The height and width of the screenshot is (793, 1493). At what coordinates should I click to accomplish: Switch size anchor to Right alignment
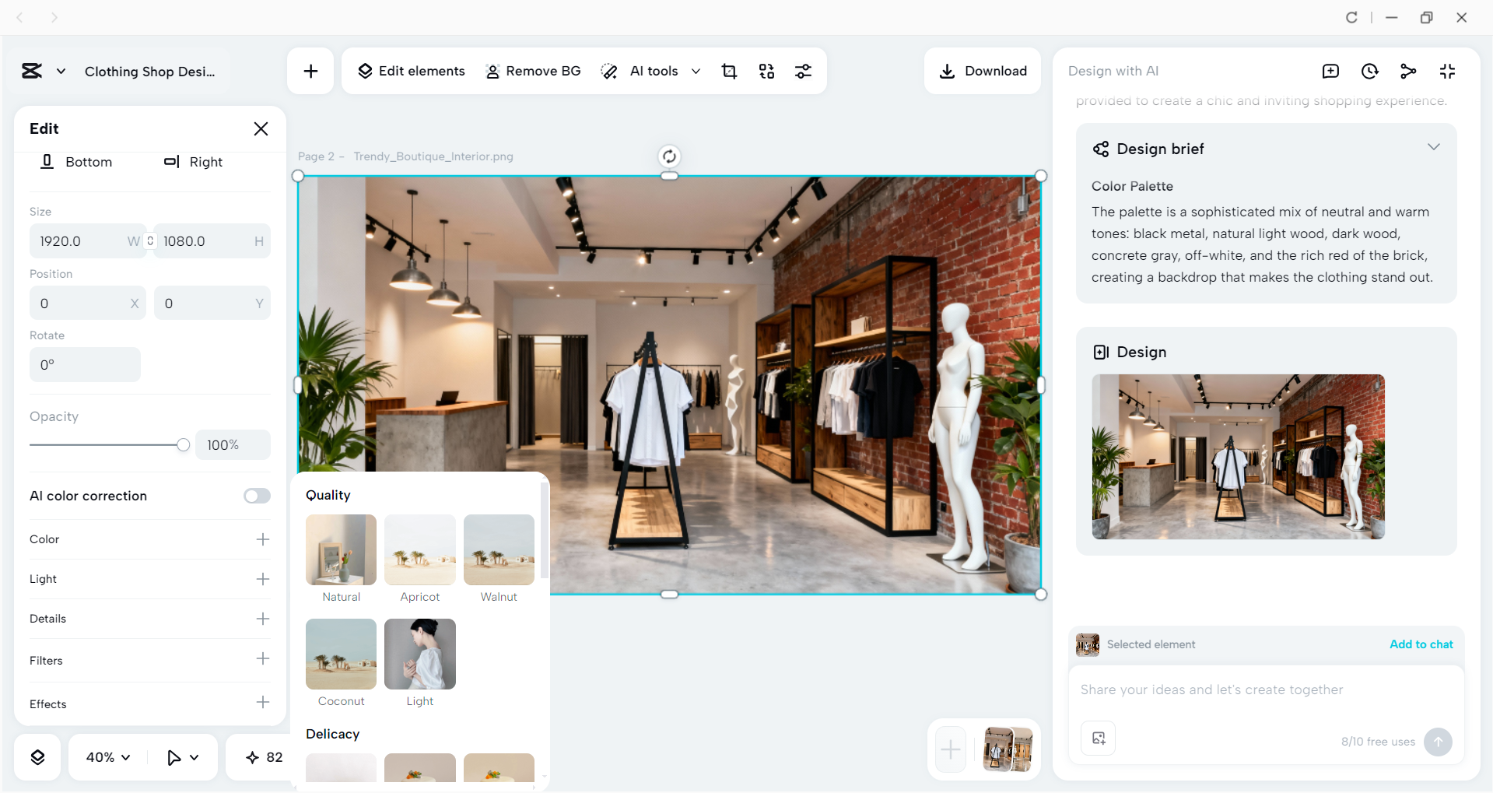[x=194, y=162]
